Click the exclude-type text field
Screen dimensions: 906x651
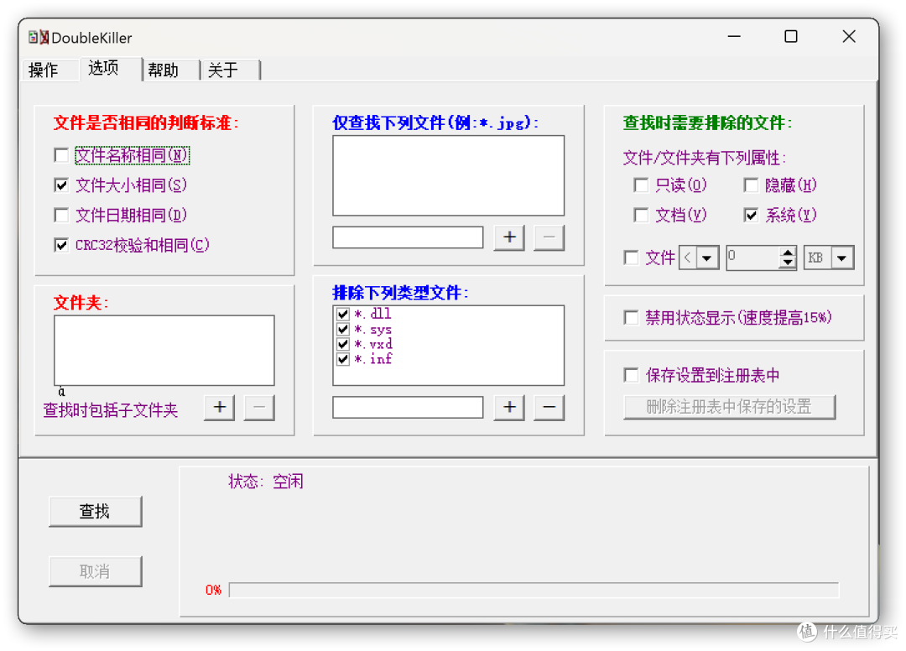point(408,408)
